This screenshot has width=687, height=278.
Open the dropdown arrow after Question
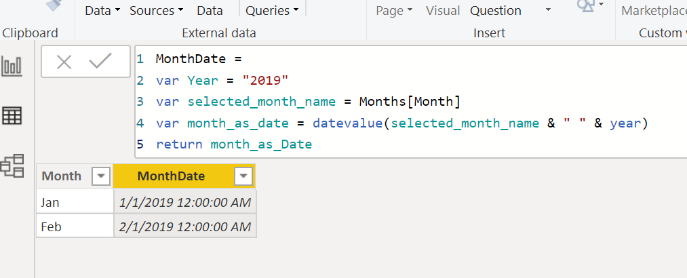click(548, 10)
